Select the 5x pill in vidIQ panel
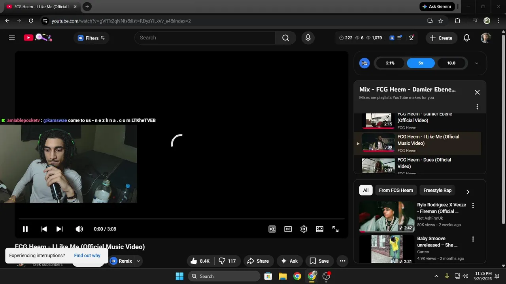The height and width of the screenshot is (284, 506). click(x=421, y=63)
